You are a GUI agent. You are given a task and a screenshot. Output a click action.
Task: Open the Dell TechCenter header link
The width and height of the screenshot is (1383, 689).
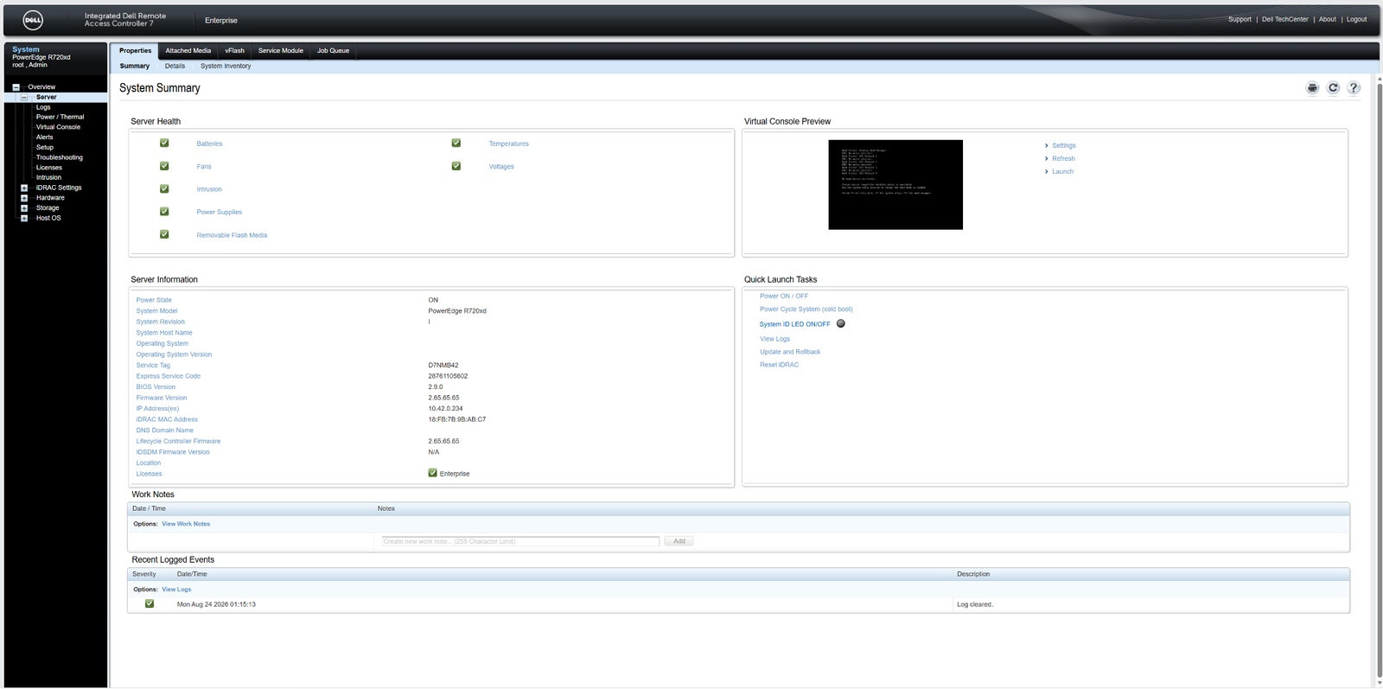coord(1285,20)
